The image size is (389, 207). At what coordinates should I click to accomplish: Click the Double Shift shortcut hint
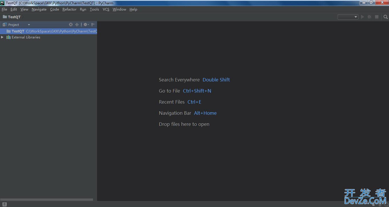tap(216, 80)
